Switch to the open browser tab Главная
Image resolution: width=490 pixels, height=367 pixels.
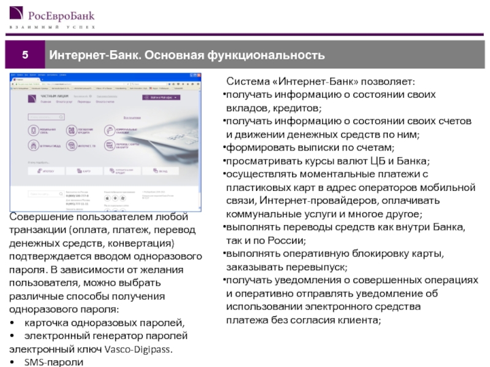coord(24,80)
